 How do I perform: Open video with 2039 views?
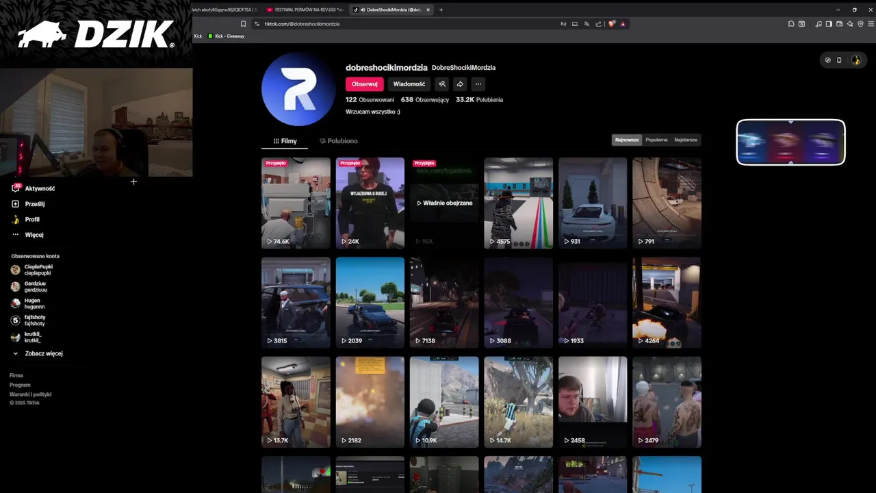point(370,302)
